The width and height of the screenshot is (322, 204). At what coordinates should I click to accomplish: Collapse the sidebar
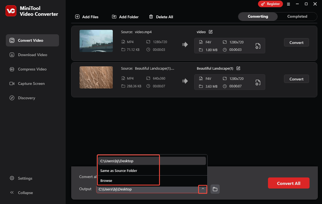21,193
